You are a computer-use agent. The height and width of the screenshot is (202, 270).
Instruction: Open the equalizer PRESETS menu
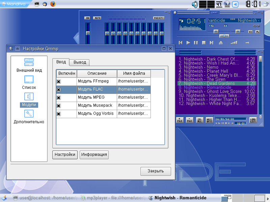[159, 18]
